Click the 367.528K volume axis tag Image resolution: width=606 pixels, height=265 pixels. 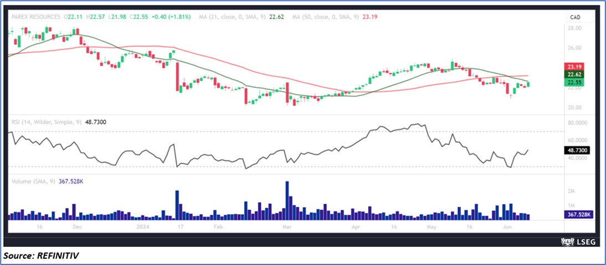578,215
